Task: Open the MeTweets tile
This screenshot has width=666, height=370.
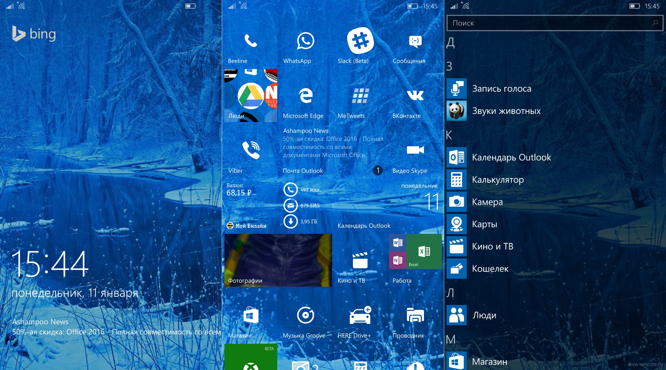Action: coord(360,95)
